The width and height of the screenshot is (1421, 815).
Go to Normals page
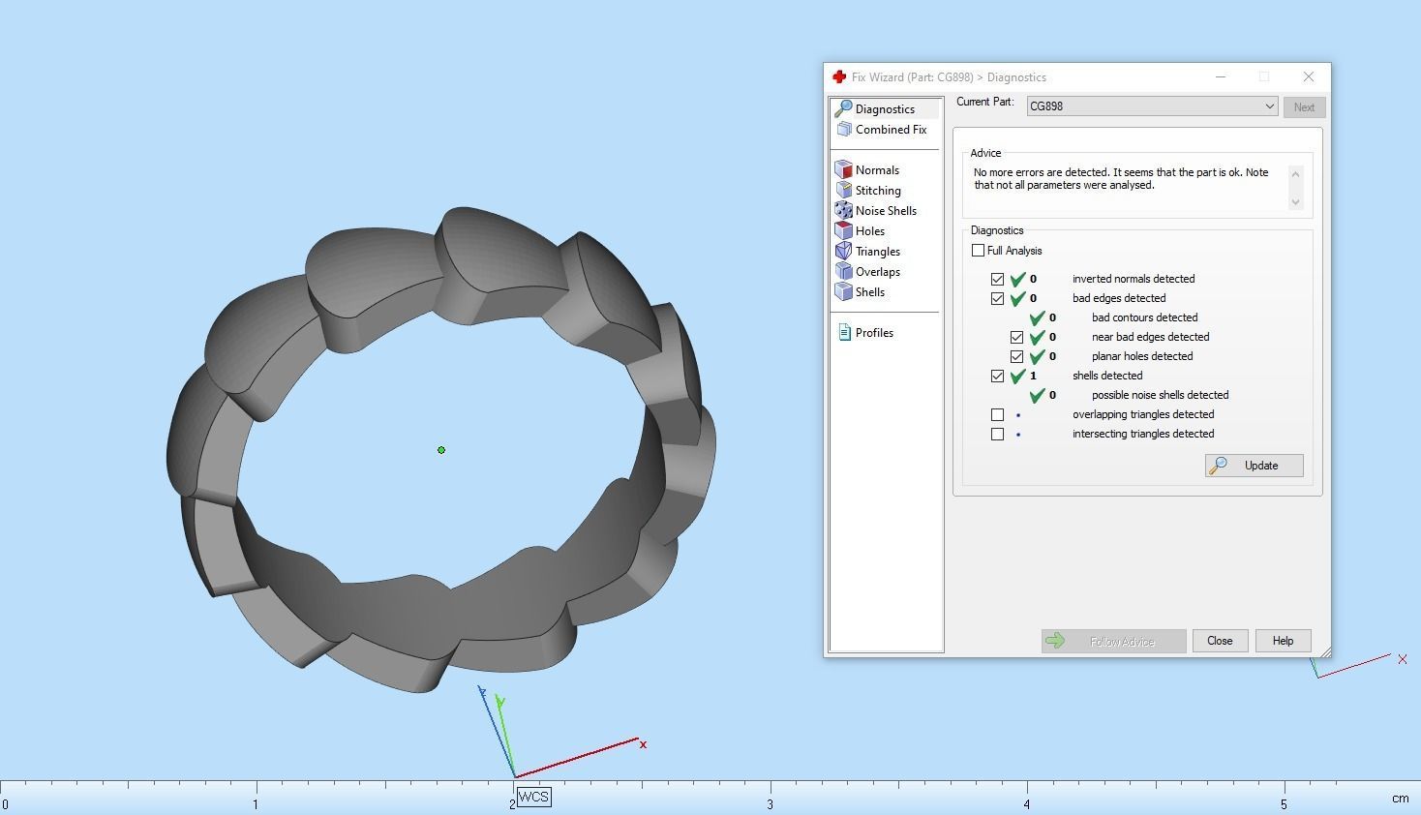(877, 170)
